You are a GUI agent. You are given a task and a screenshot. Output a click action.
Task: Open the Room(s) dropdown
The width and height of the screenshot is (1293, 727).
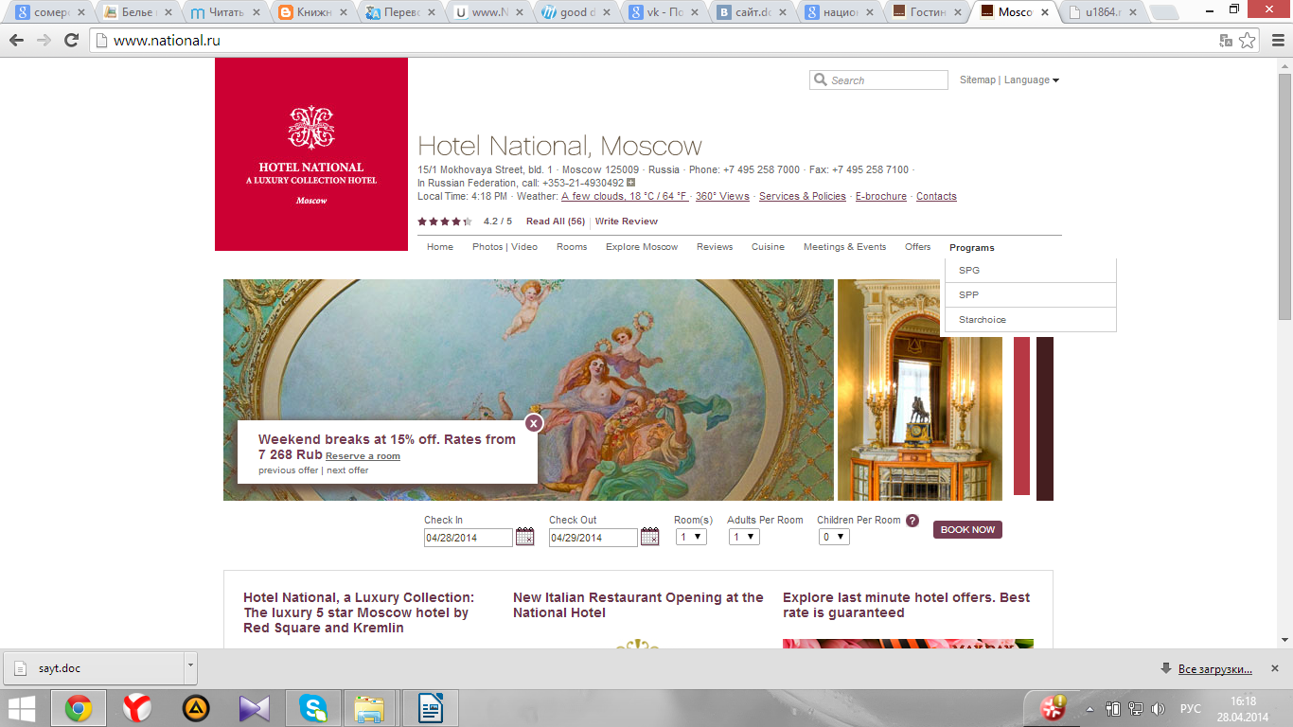pos(691,537)
